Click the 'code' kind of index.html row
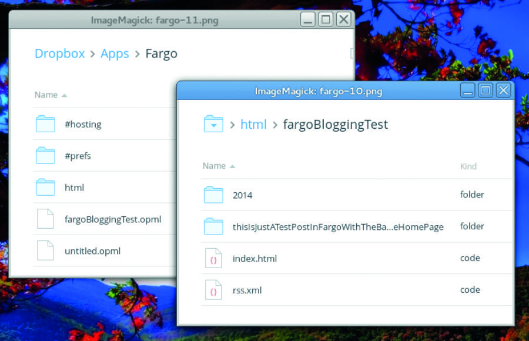This screenshot has width=529, height=341. (x=470, y=258)
